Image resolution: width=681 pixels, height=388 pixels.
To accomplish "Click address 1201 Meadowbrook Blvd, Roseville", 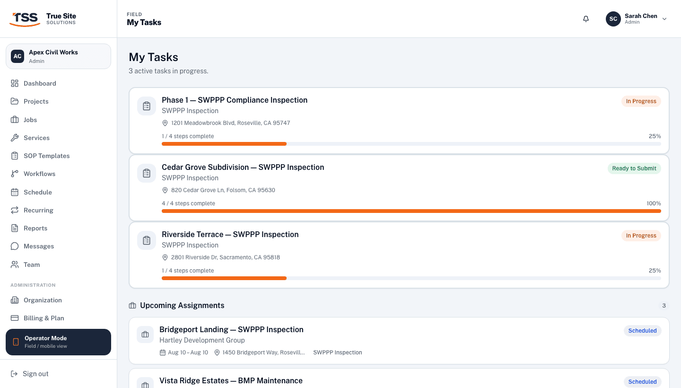I will coord(231,123).
